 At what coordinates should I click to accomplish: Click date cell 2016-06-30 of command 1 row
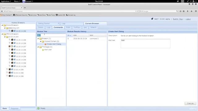click(x=80, y=39)
